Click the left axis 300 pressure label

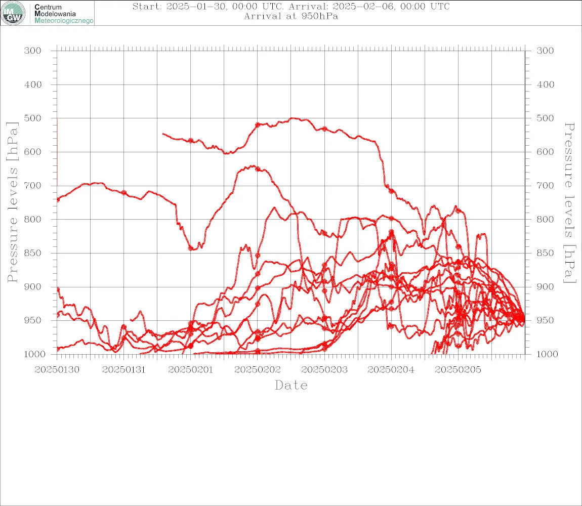[x=33, y=51]
